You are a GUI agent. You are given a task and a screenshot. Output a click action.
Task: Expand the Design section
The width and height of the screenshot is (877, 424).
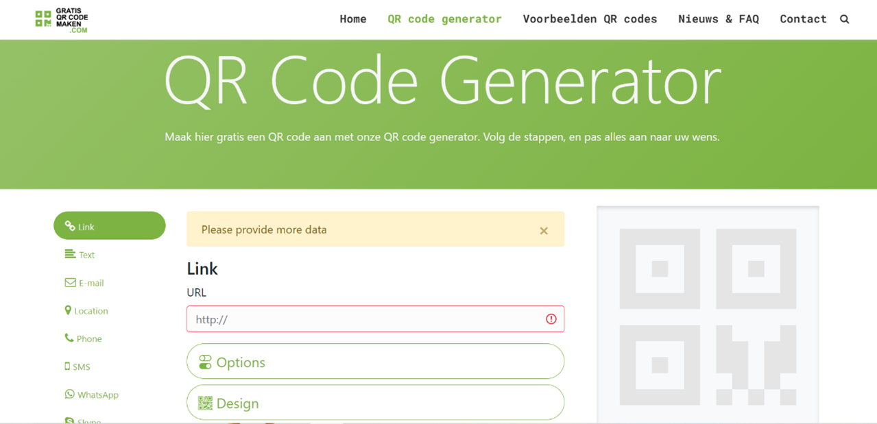(x=375, y=403)
